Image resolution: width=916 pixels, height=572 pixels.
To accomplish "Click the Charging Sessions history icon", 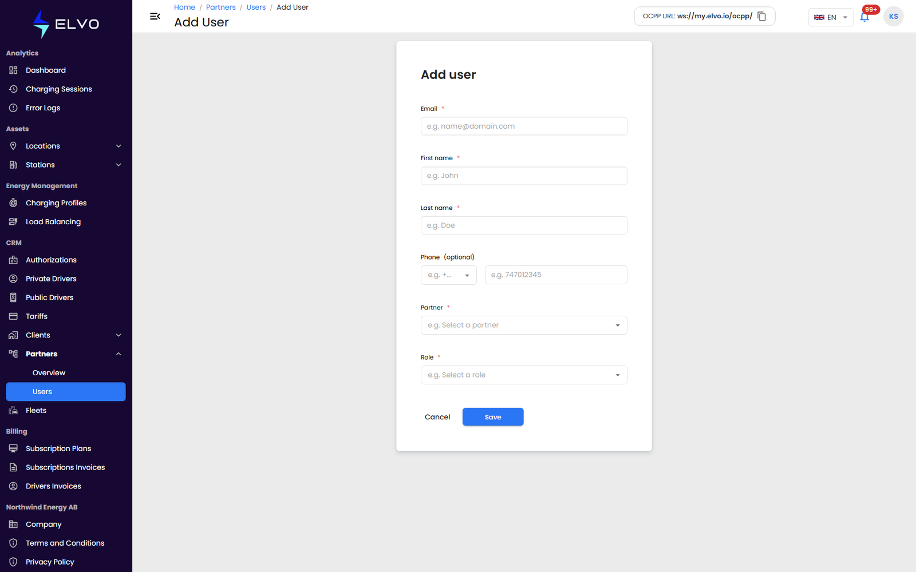I will [x=13, y=89].
